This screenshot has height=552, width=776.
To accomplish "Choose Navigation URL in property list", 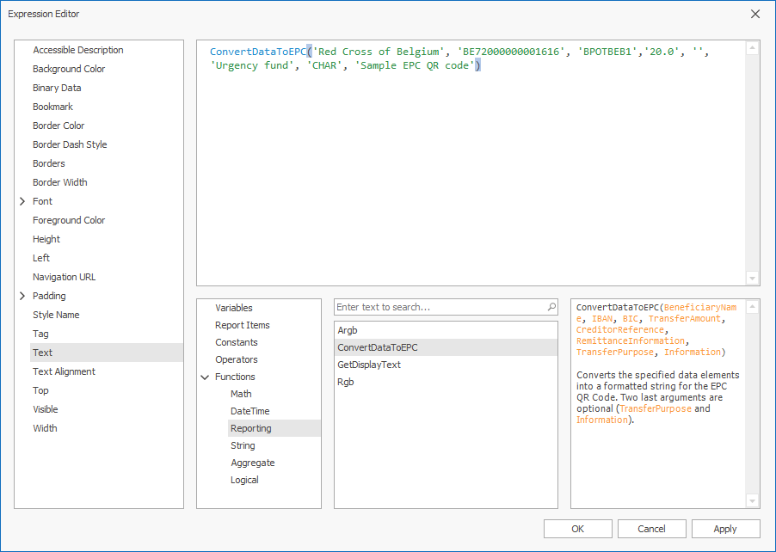I will 65,277.
